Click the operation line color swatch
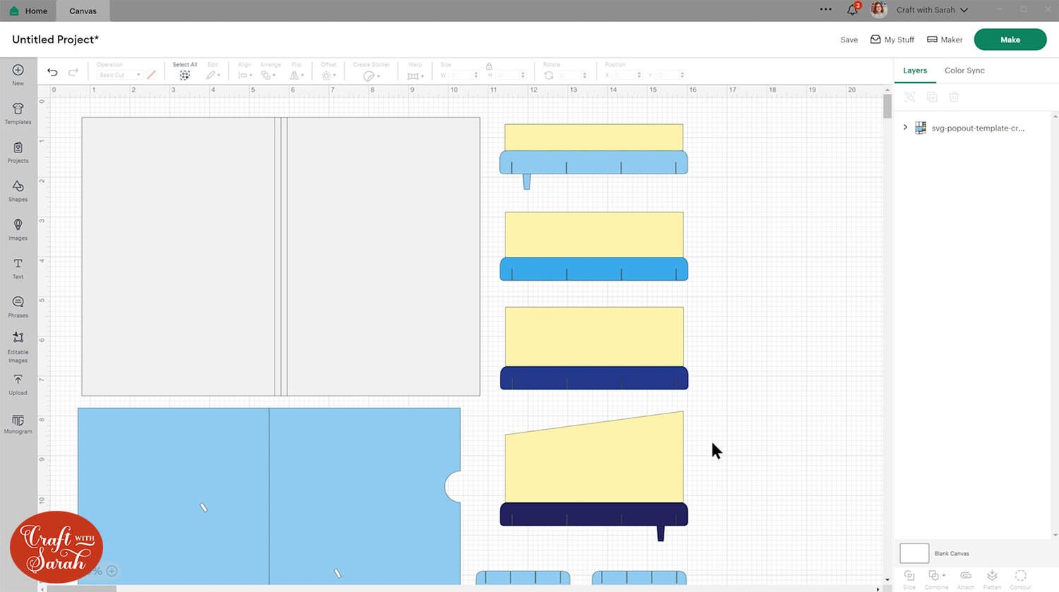 pos(151,75)
